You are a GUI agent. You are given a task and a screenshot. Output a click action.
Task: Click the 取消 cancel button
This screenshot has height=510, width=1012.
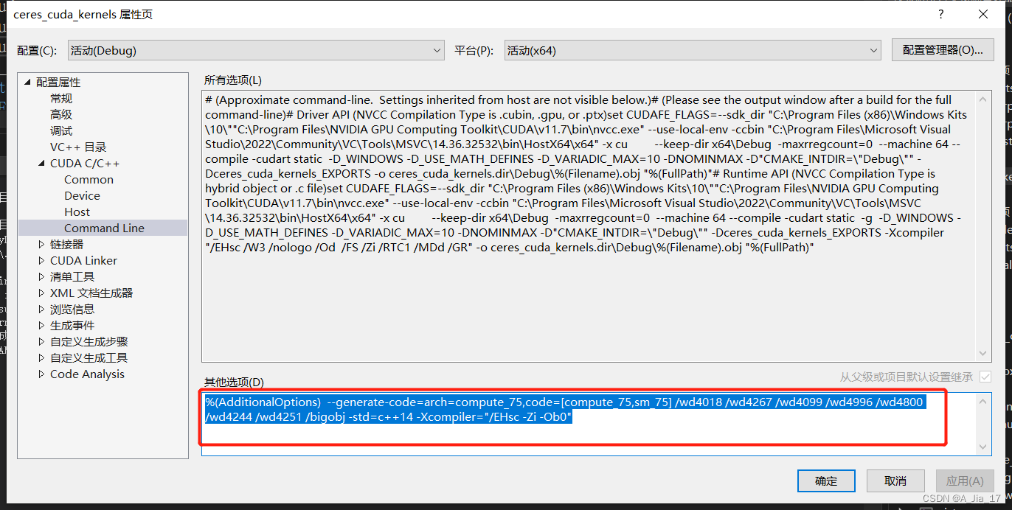coord(895,481)
